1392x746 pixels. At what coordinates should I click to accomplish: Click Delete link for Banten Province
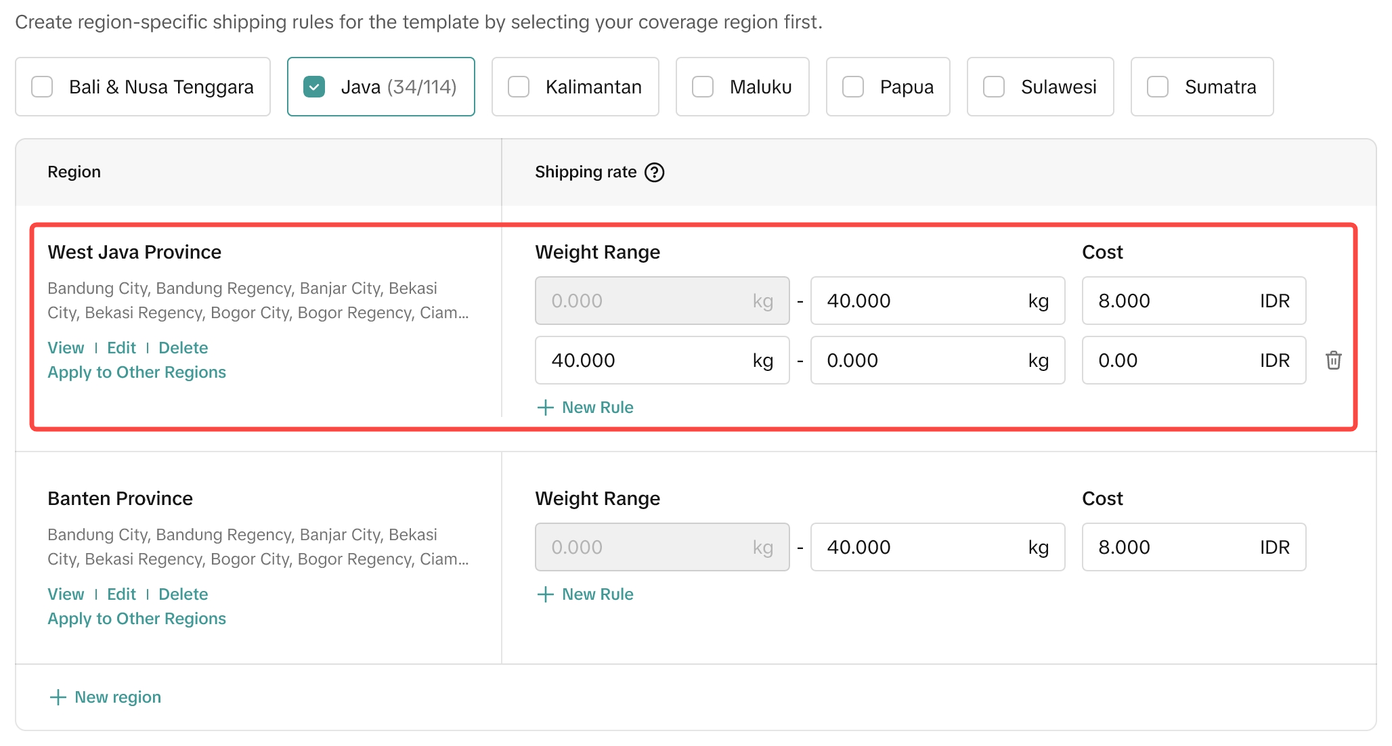(183, 594)
